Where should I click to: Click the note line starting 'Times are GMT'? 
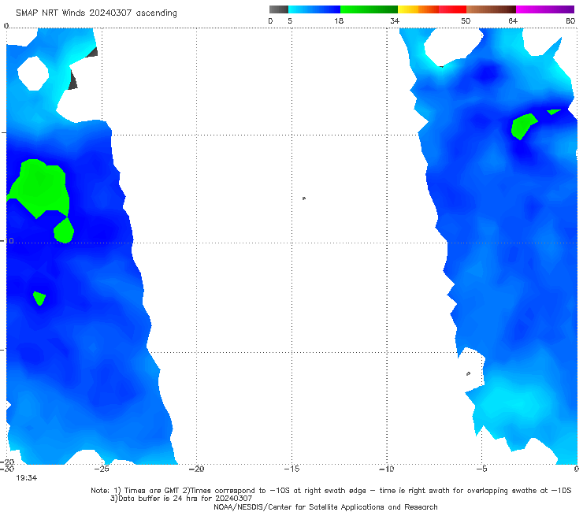click(x=331, y=491)
